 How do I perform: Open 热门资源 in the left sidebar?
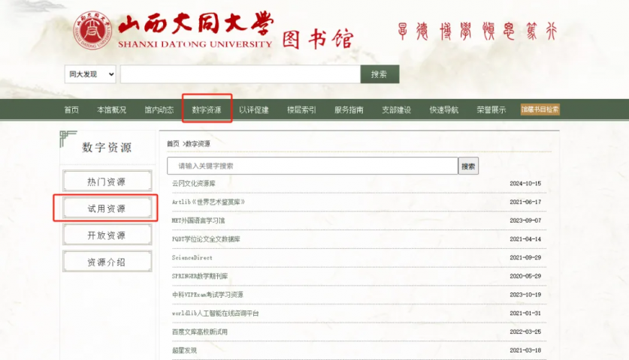pyautogui.click(x=106, y=181)
